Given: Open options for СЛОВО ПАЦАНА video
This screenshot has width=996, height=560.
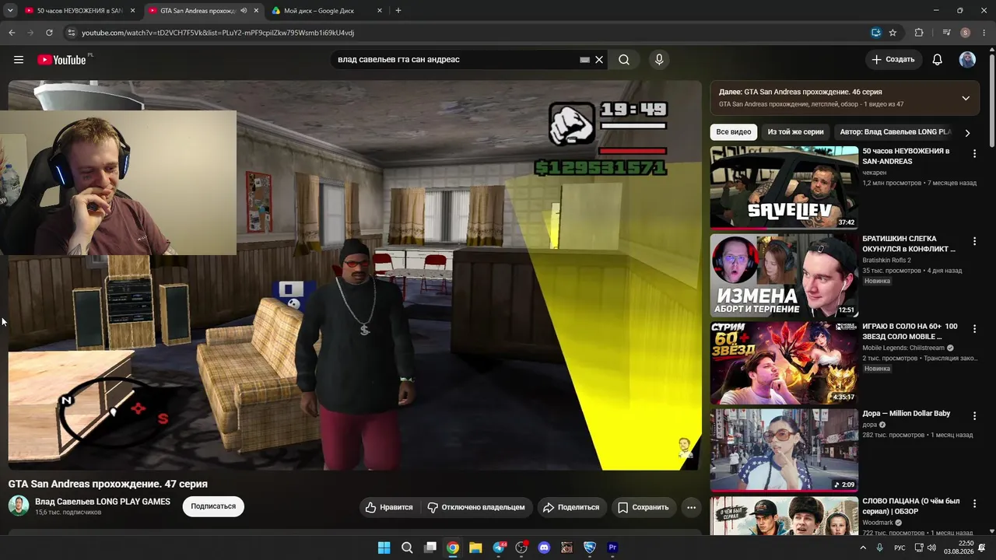Looking at the screenshot, I should point(974,503).
